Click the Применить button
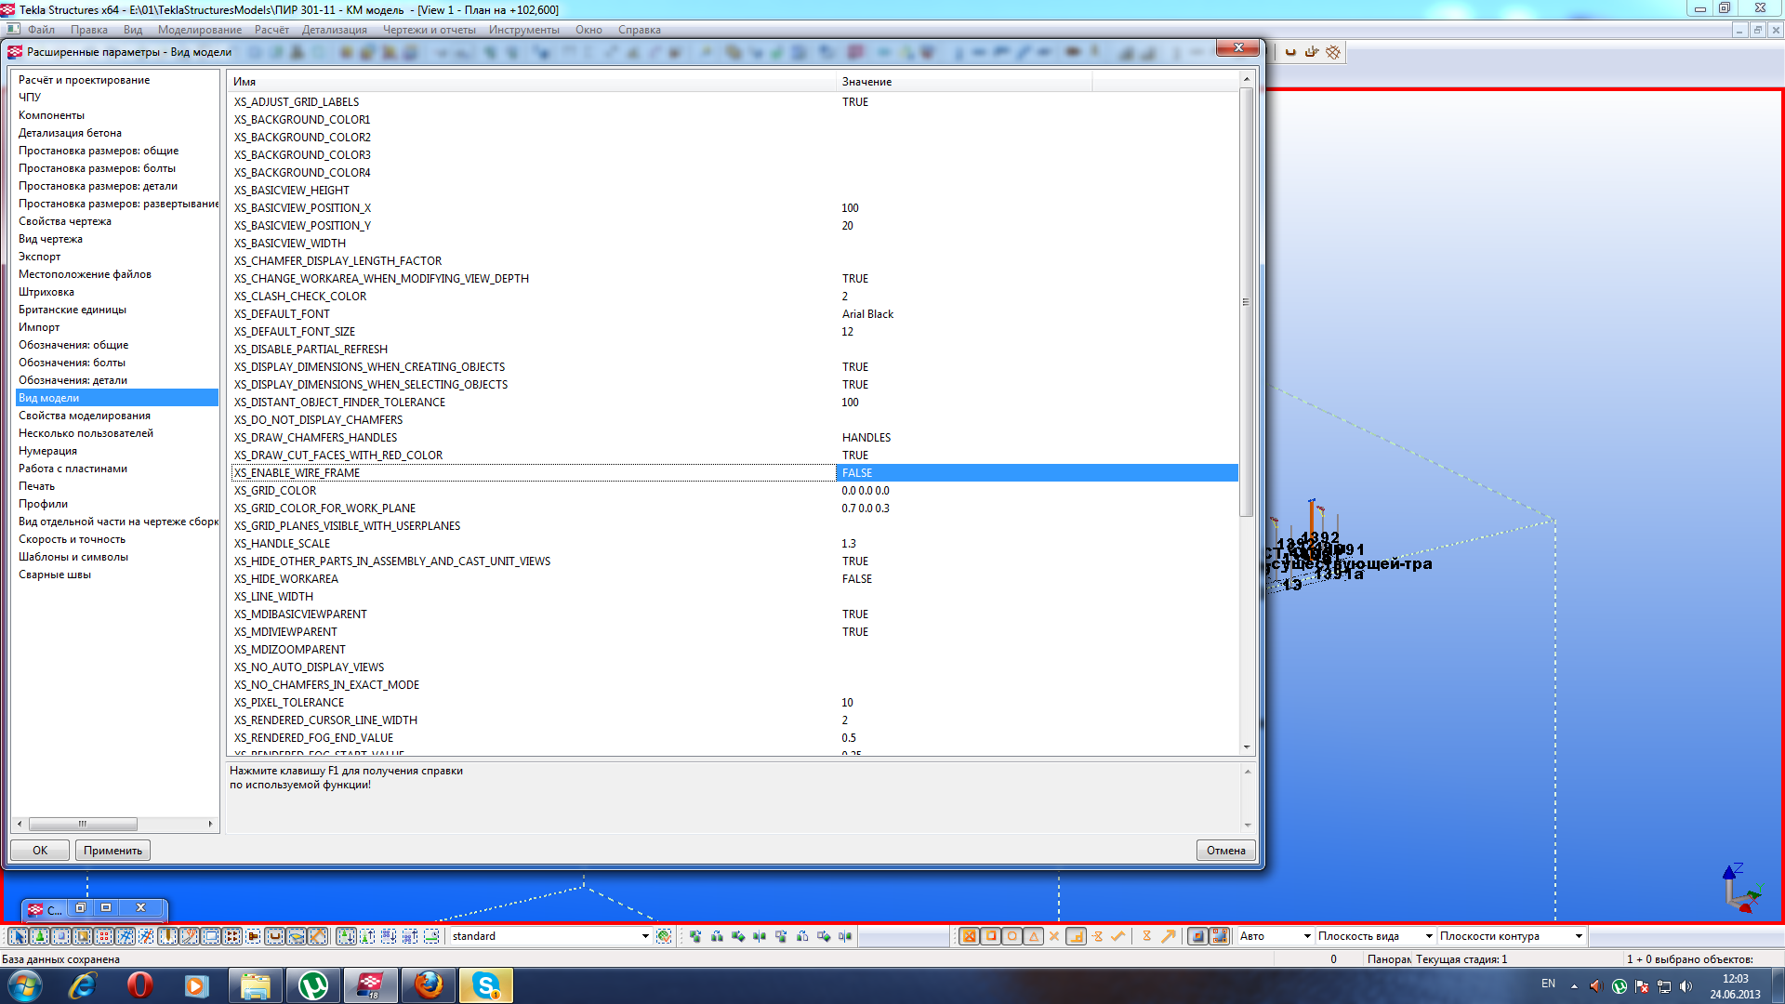Viewport: 1785px width, 1004px height. (112, 850)
